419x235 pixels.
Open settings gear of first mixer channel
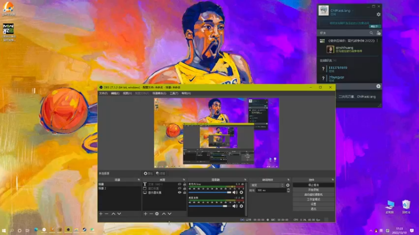coord(241,192)
